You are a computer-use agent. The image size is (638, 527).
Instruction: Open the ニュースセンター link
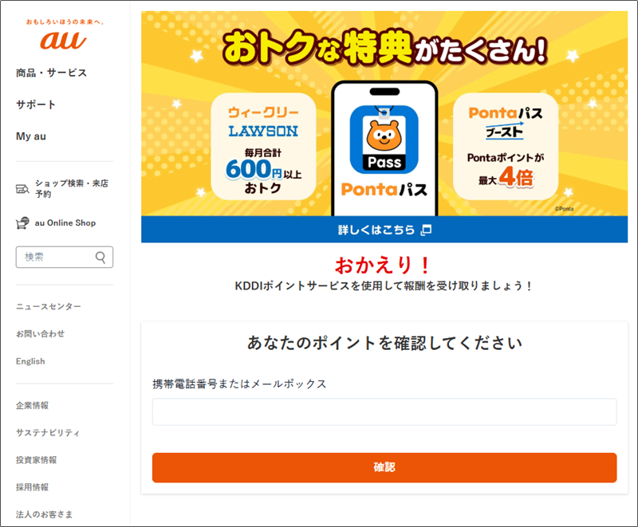[x=49, y=307]
